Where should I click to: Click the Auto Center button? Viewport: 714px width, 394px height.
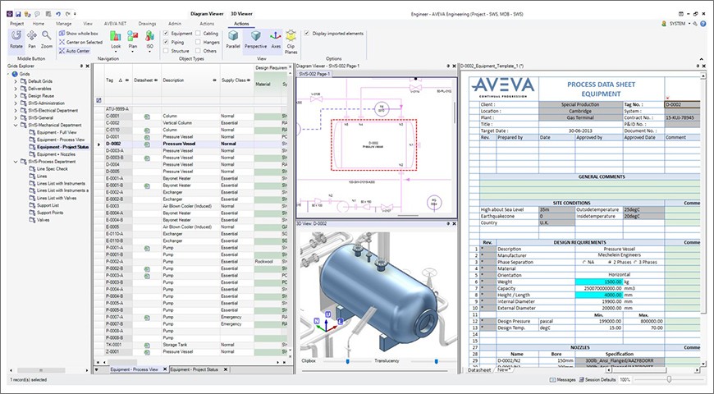[77, 50]
